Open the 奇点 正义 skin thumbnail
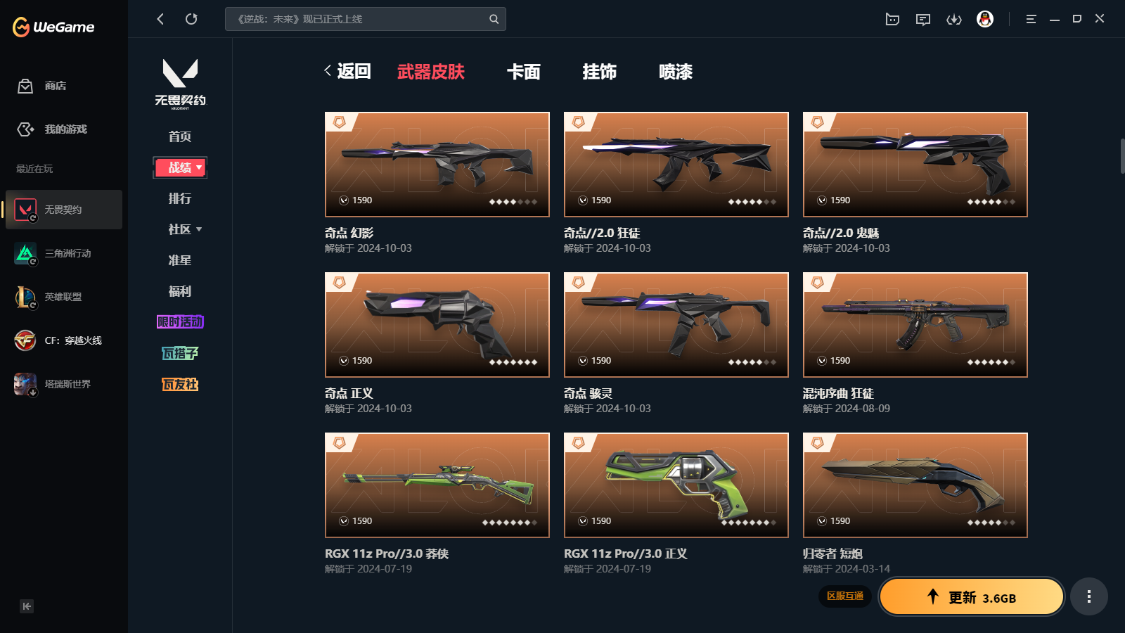The image size is (1125, 633). [x=437, y=325]
